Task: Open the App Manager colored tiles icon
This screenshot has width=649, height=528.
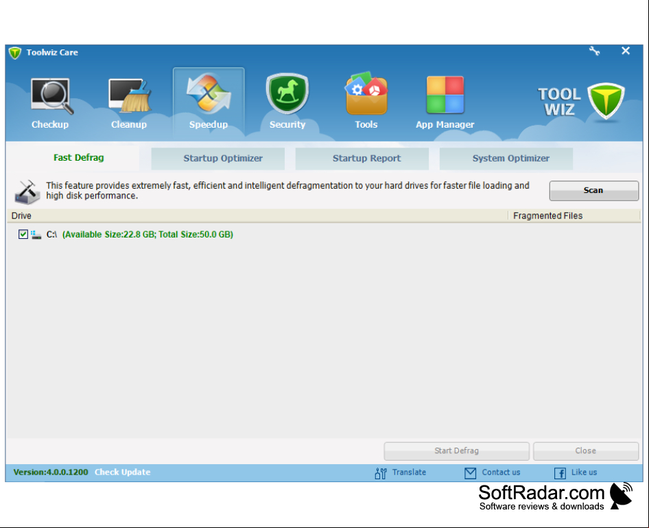Action: (445, 95)
